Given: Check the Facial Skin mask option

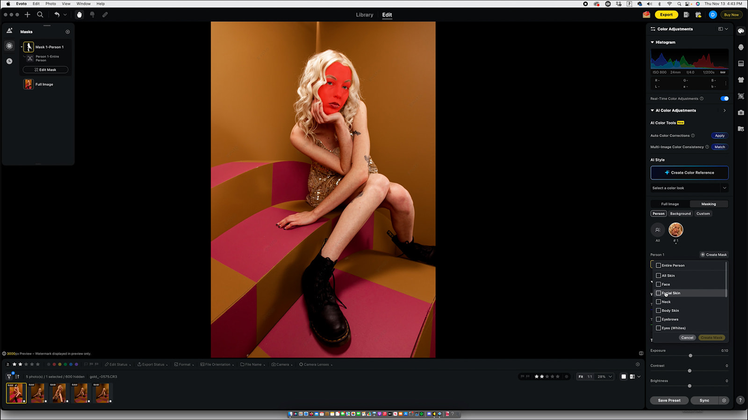Looking at the screenshot, I should click(x=659, y=293).
